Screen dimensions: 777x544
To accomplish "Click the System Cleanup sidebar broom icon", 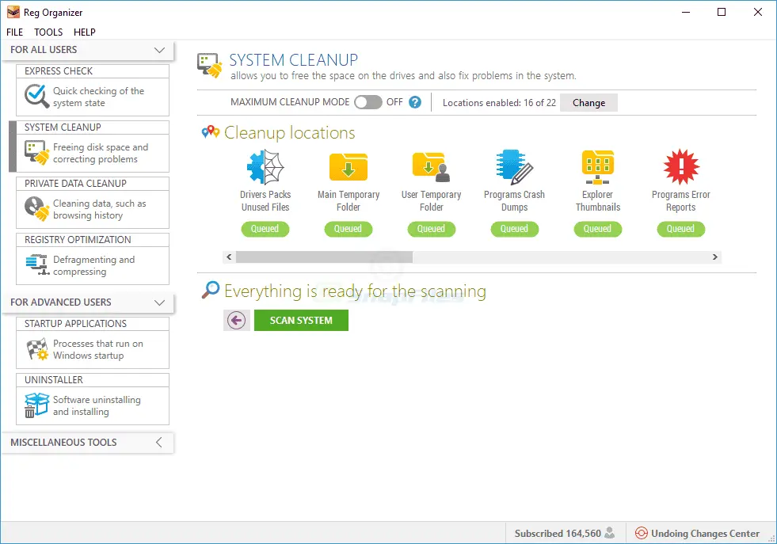I will (36, 153).
